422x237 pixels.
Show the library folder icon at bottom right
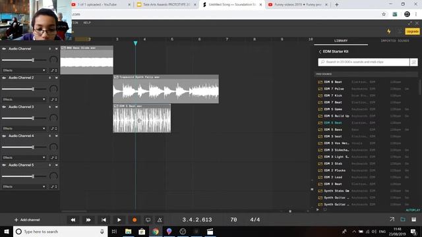pos(403,219)
